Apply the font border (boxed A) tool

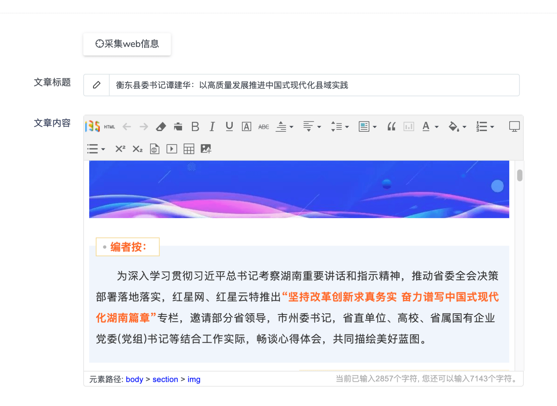(x=246, y=127)
